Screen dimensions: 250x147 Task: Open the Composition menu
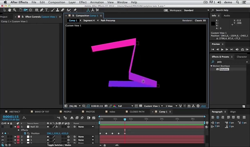[57, 2]
